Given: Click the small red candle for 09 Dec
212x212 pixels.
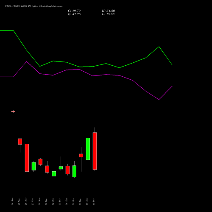Looking at the screenshot, I should coord(81,156).
